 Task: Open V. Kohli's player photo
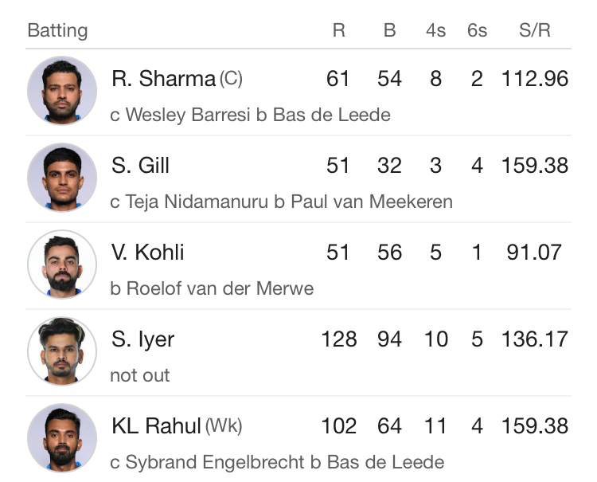pyautogui.click(x=62, y=265)
